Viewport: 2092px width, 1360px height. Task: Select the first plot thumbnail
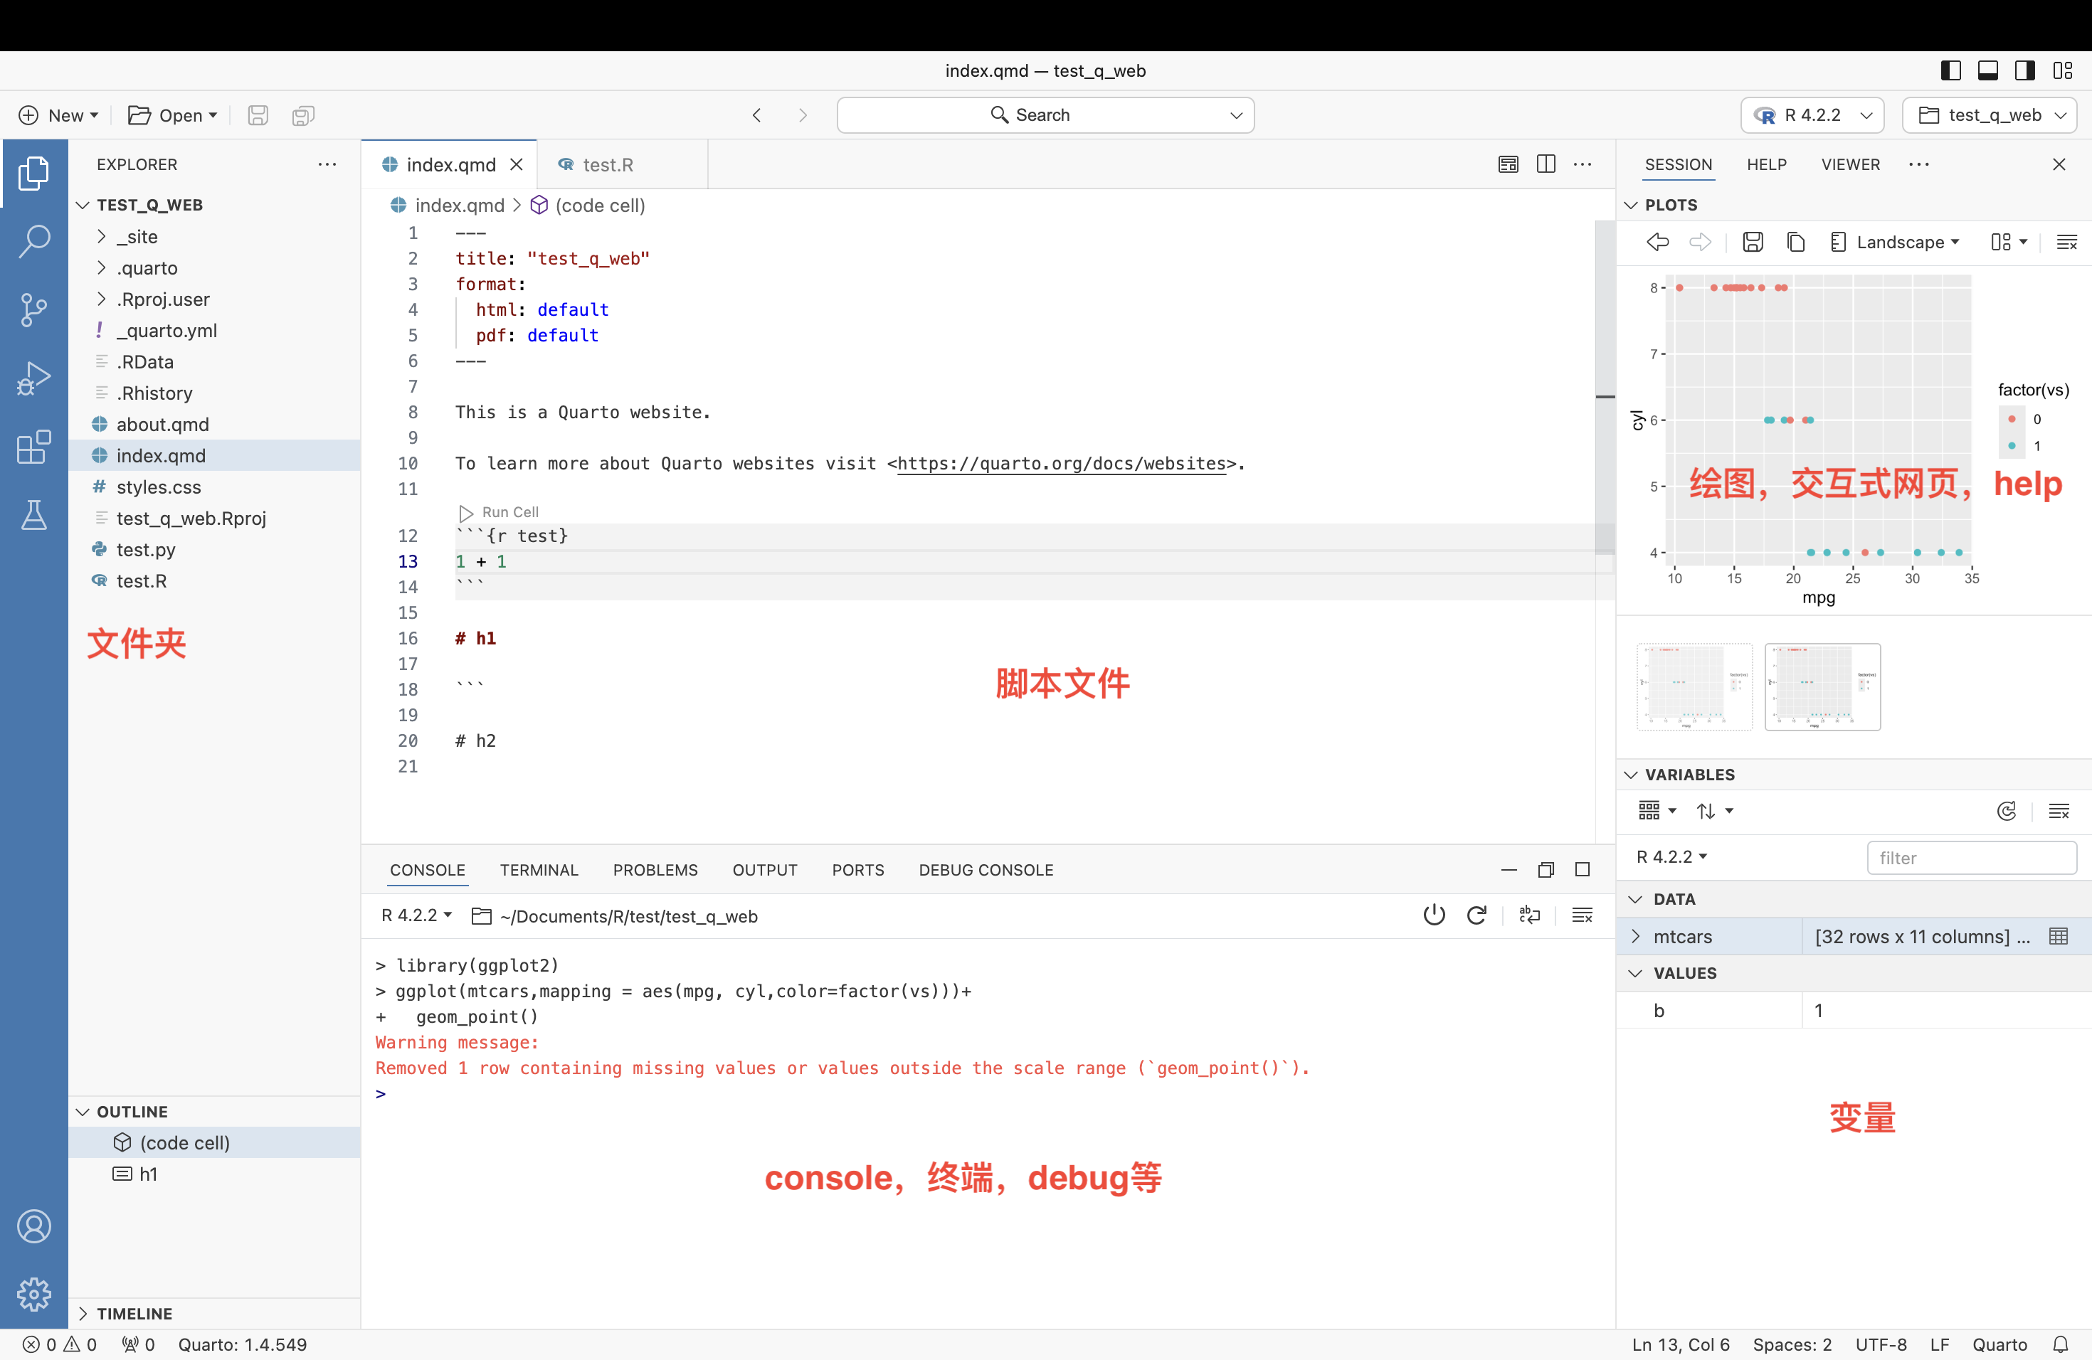tap(1694, 686)
